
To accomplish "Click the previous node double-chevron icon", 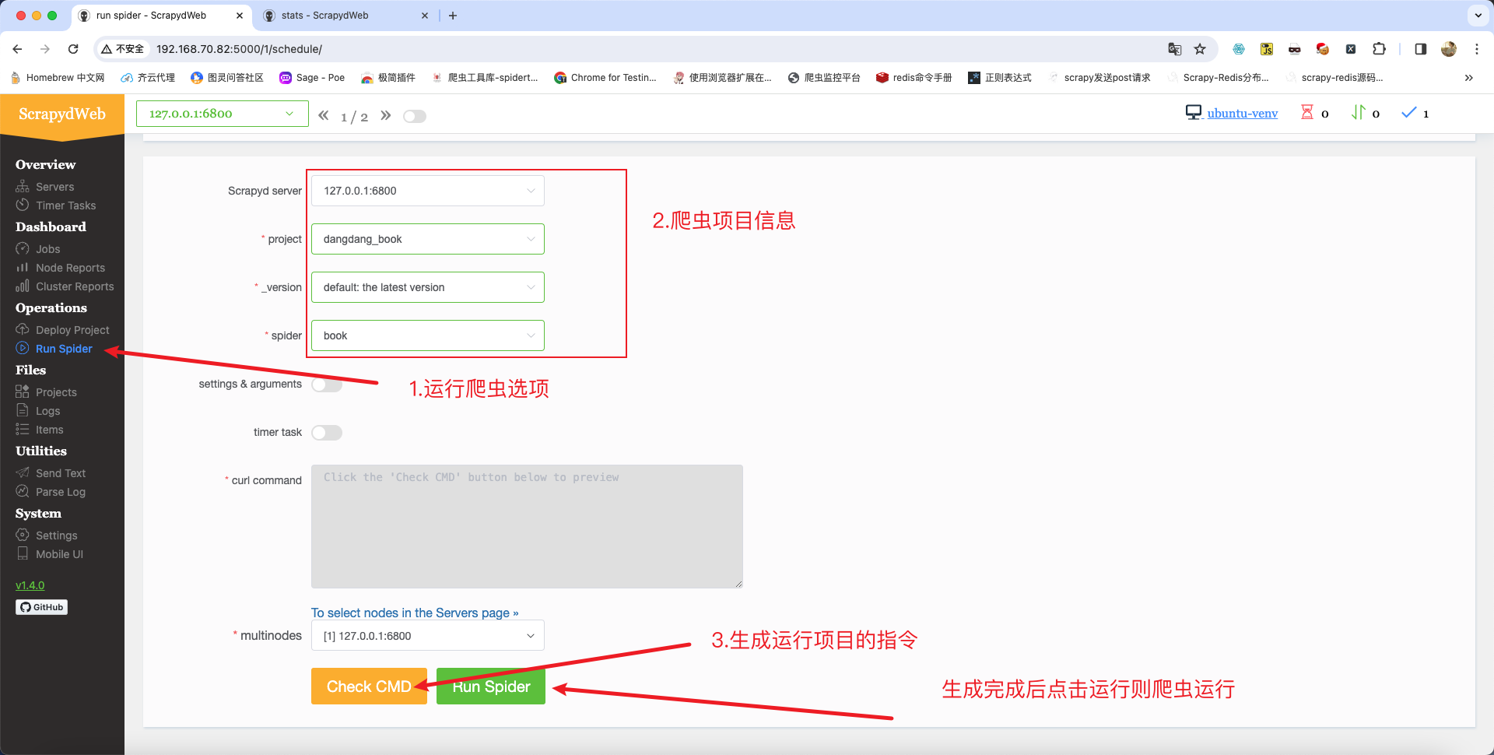I will pyautogui.click(x=324, y=115).
